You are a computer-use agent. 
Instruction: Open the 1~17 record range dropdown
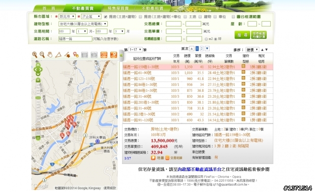tap(135, 50)
